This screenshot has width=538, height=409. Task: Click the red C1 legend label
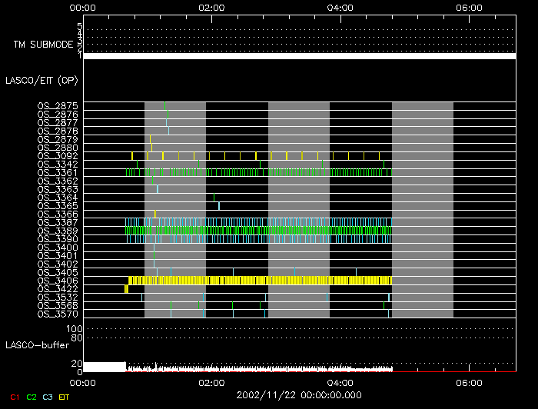click(x=10, y=396)
